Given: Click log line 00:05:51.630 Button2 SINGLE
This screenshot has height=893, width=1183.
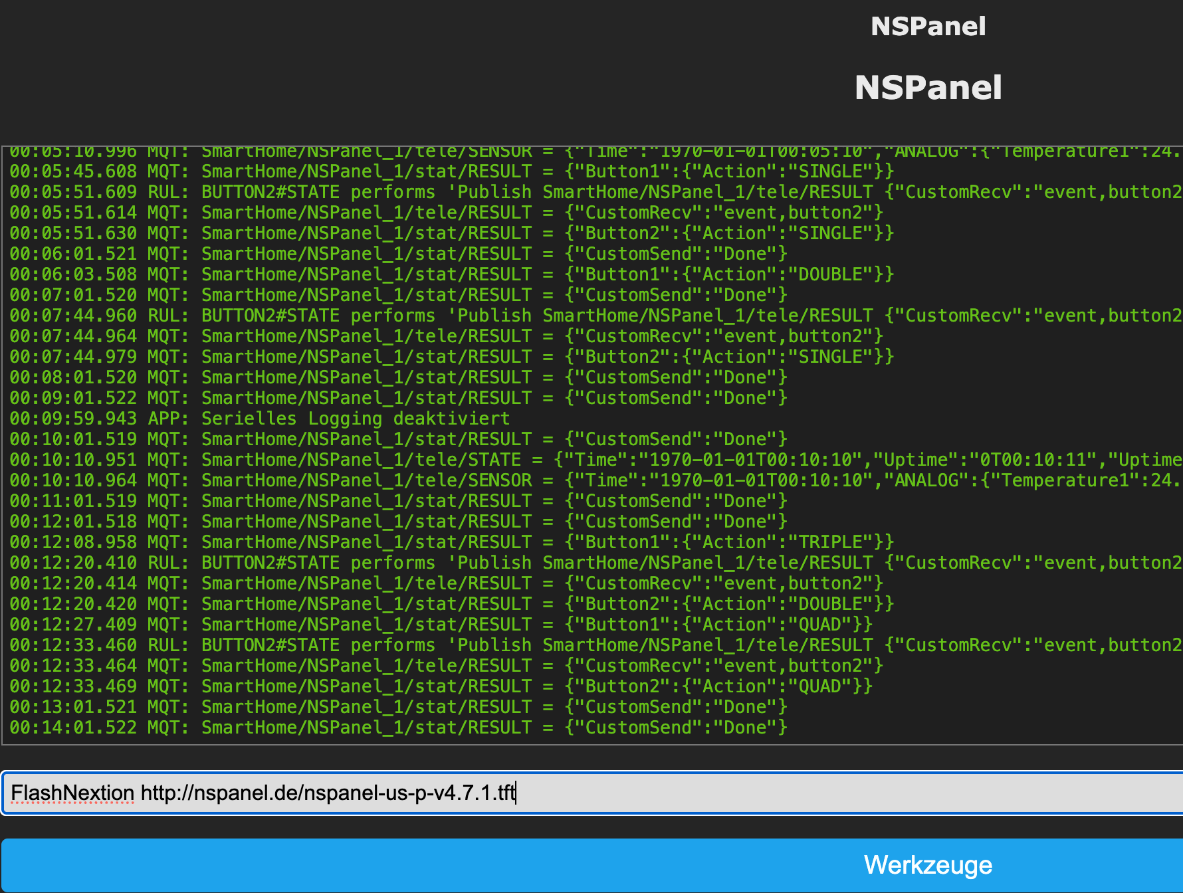Looking at the screenshot, I should (x=452, y=233).
